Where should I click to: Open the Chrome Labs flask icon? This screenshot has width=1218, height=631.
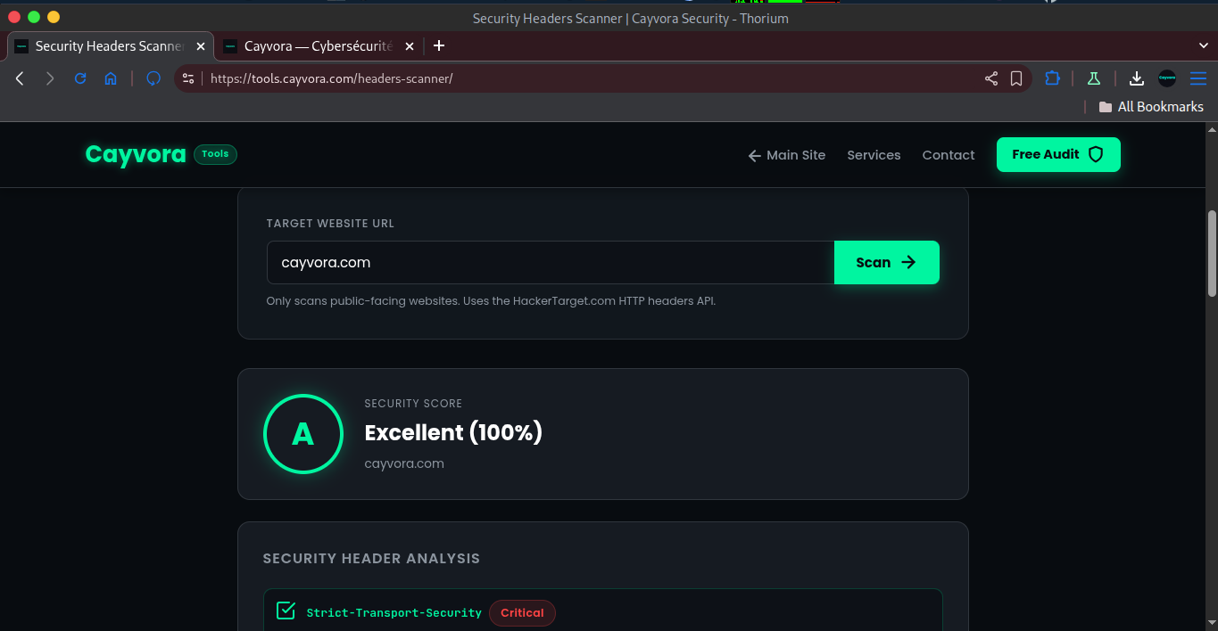(x=1093, y=78)
